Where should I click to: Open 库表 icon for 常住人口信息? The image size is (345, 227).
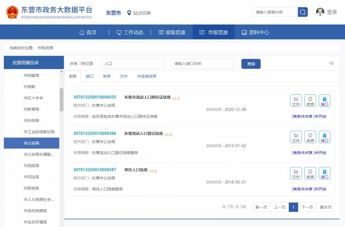tap(310, 173)
